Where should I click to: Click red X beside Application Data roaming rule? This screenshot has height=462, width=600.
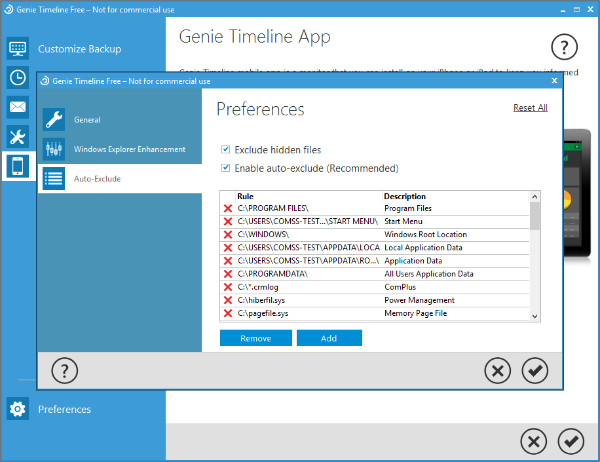point(228,261)
